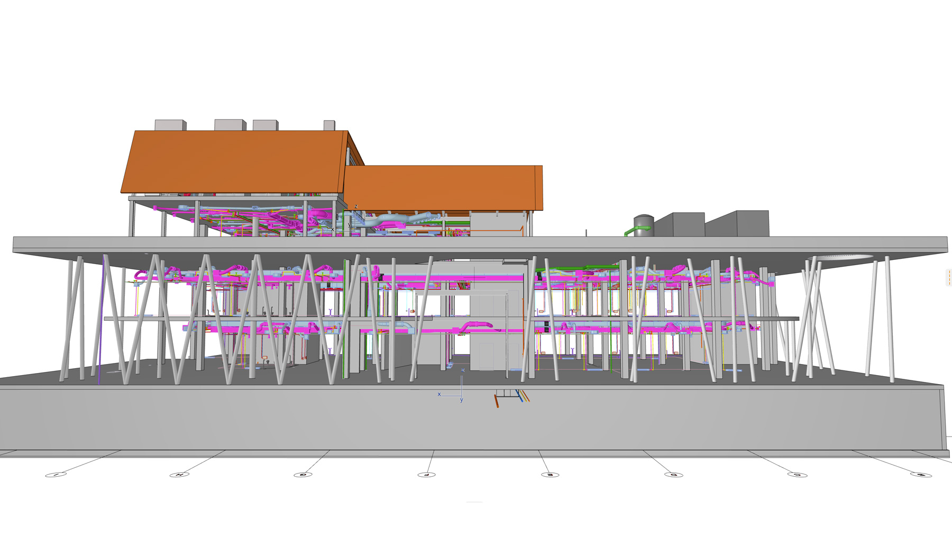Pick the red-orange pipe stub below the base
Screen dimensions: 952x536
496,401
